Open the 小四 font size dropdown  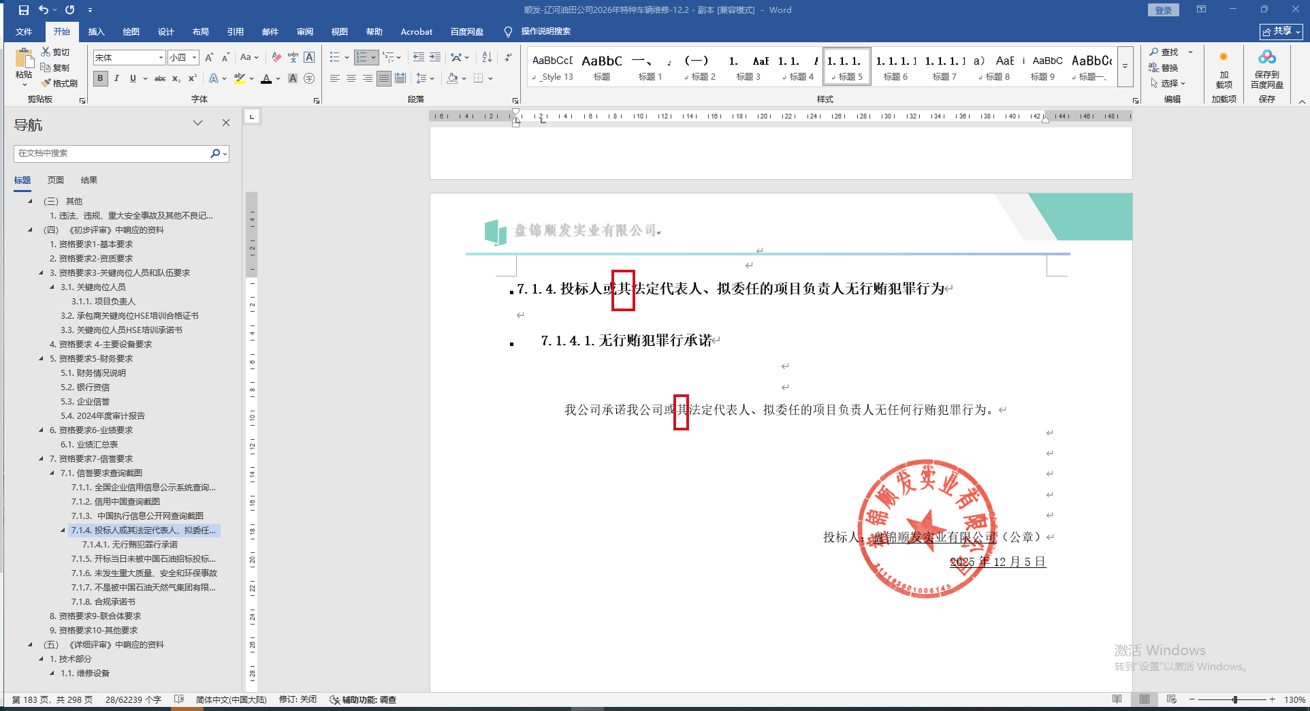(x=195, y=58)
